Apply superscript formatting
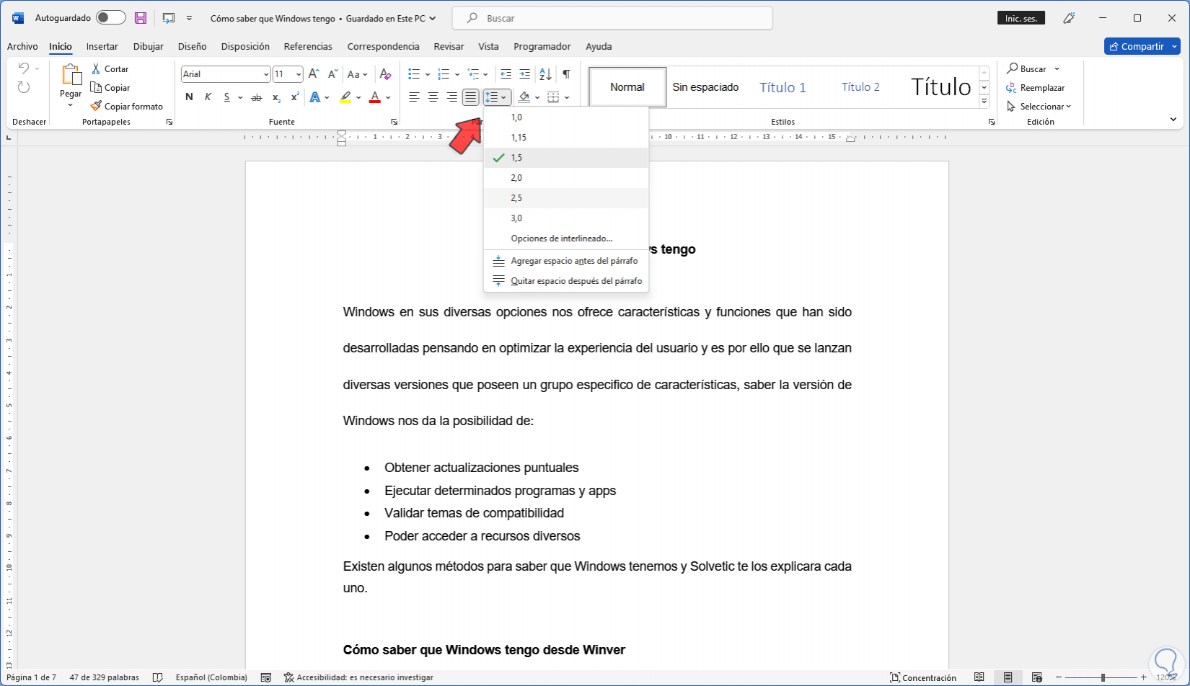Viewport: 1190px width, 686px height. point(294,97)
